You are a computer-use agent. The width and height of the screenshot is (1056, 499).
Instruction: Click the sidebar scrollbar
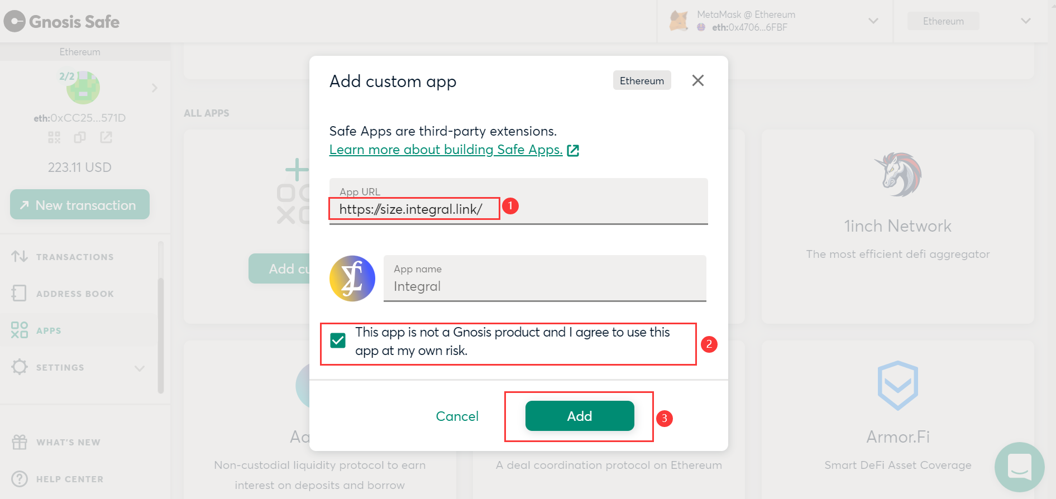click(x=161, y=335)
